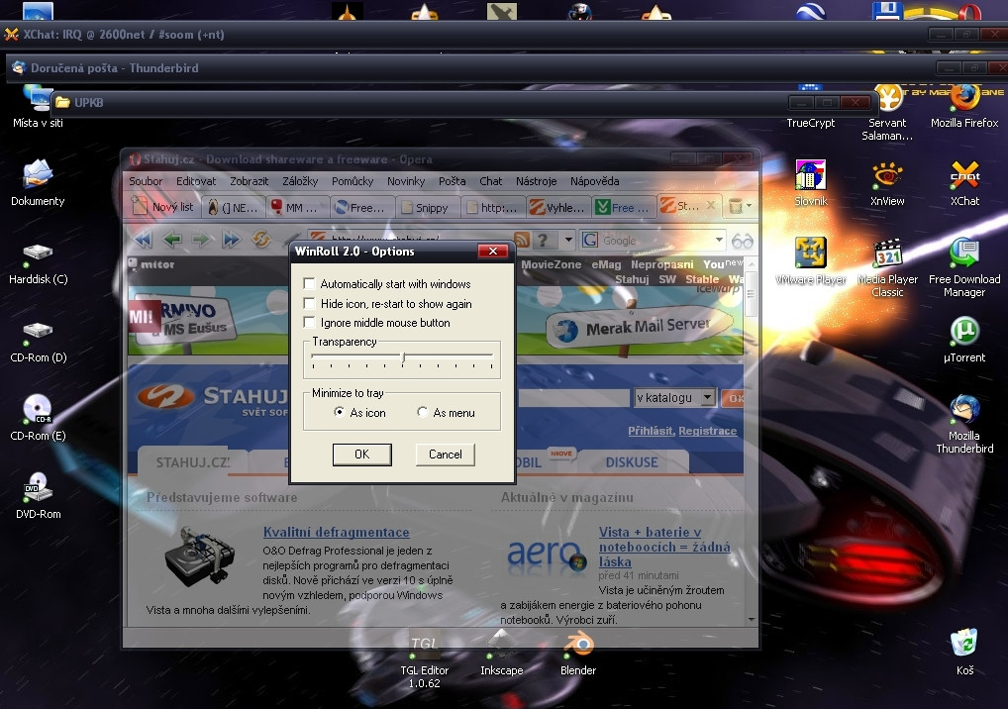Click Opera's Forward arrow button
The height and width of the screenshot is (709, 1008).
[201, 240]
